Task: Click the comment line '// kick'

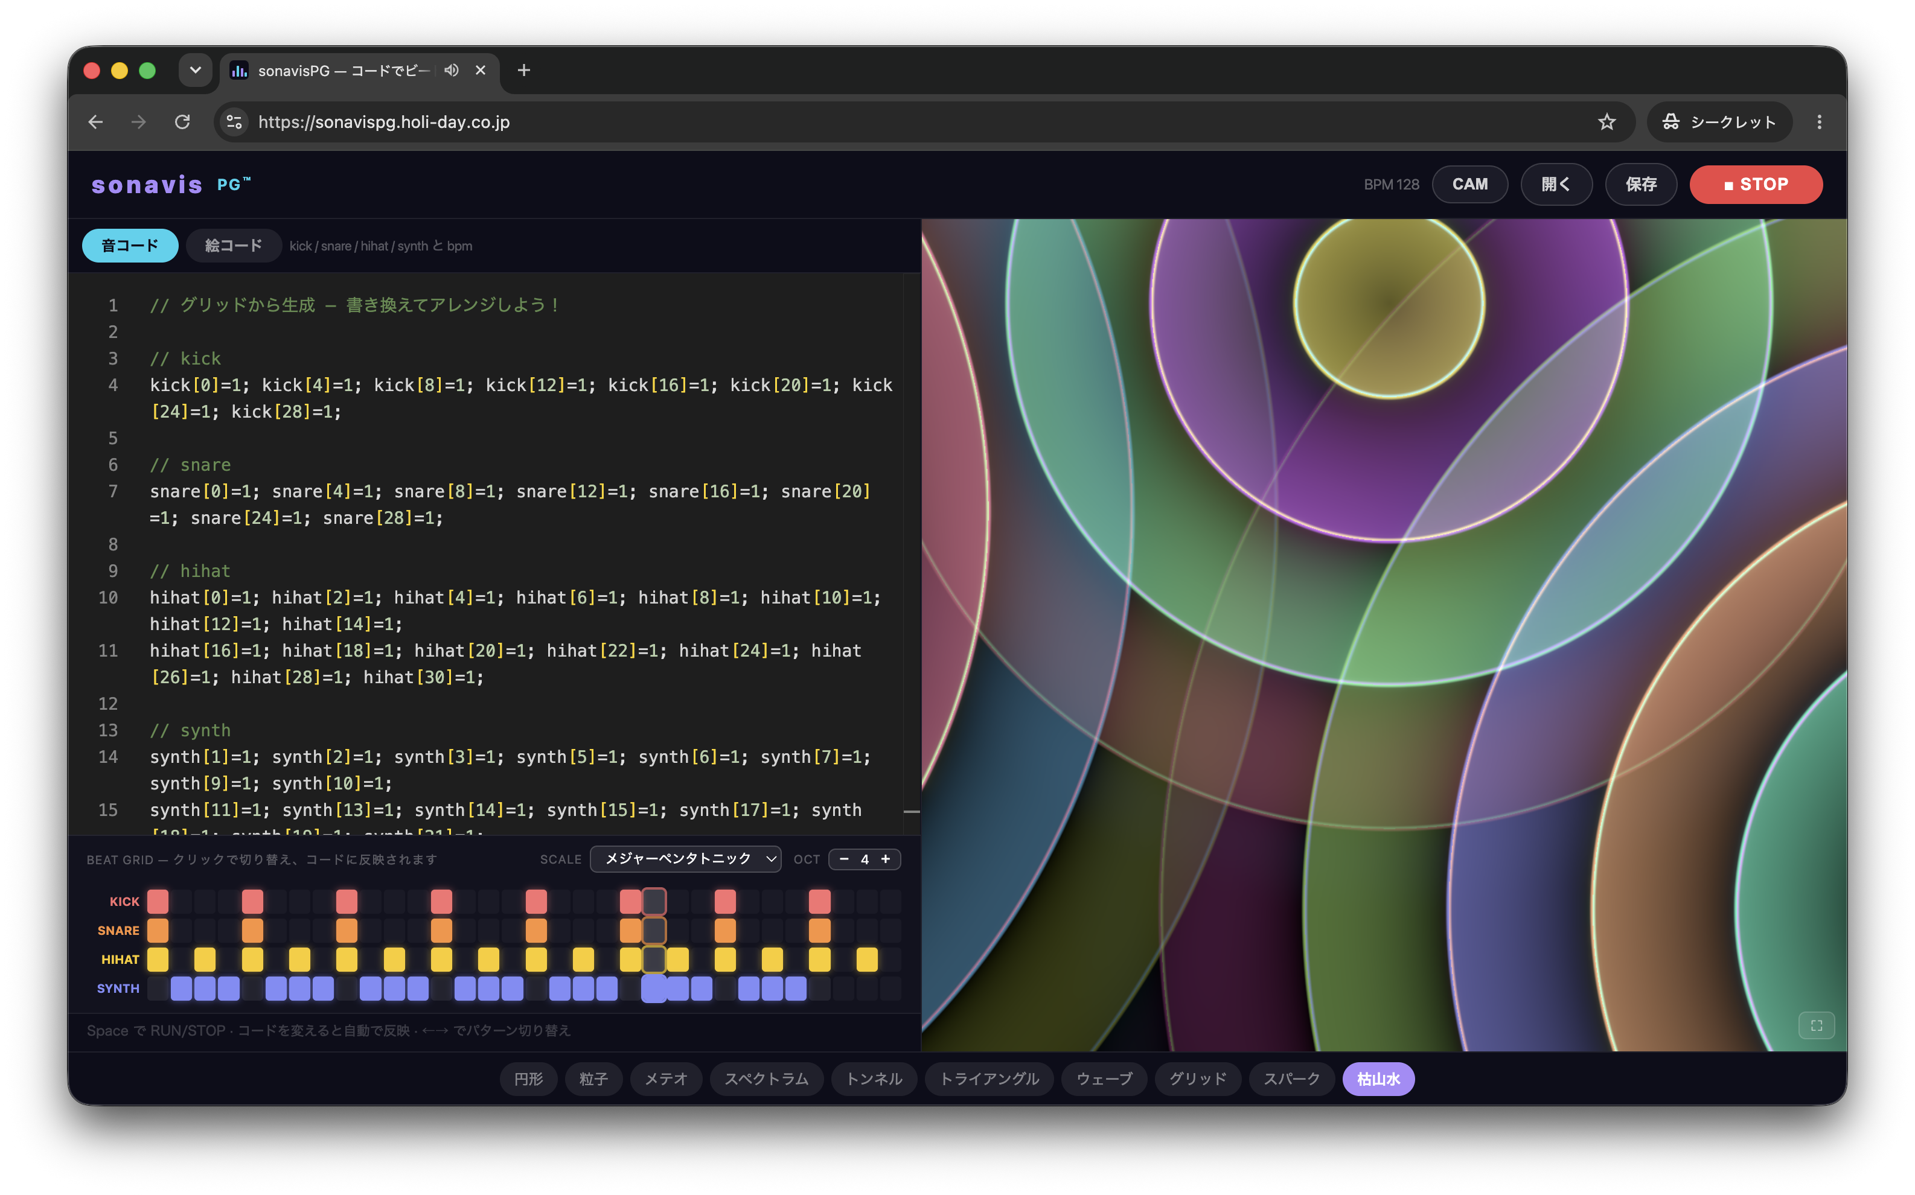Action: [x=186, y=359]
